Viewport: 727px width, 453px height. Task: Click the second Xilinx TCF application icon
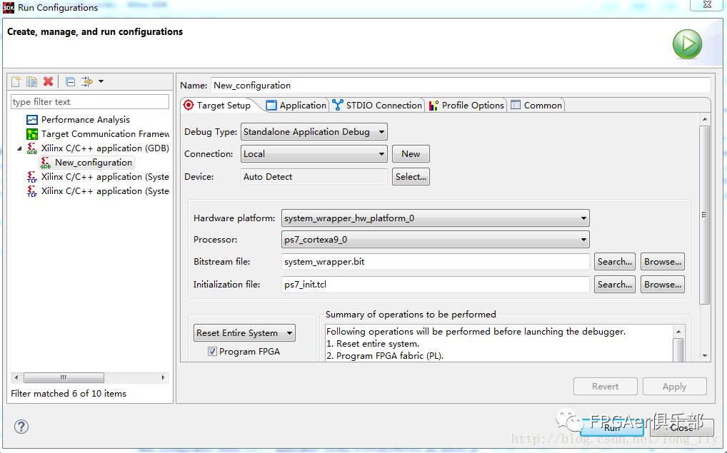click(32, 191)
